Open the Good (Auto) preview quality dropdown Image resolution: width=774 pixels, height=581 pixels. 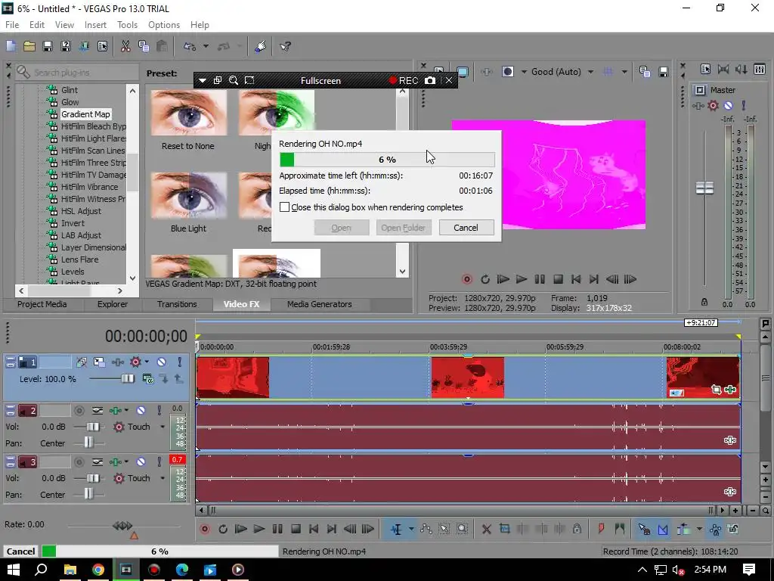[x=590, y=72]
